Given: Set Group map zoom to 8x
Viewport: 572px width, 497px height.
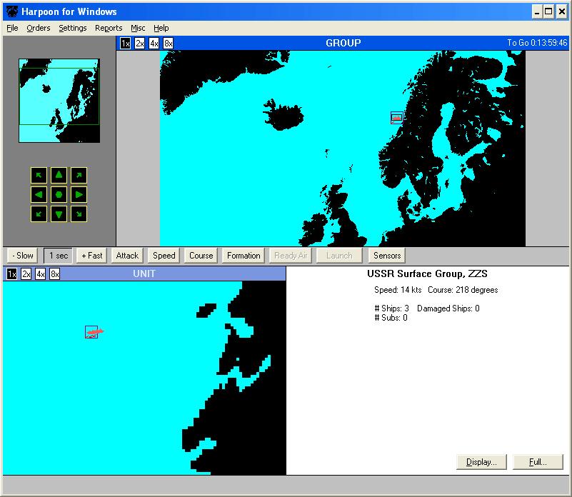Looking at the screenshot, I should (x=168, y=44).
